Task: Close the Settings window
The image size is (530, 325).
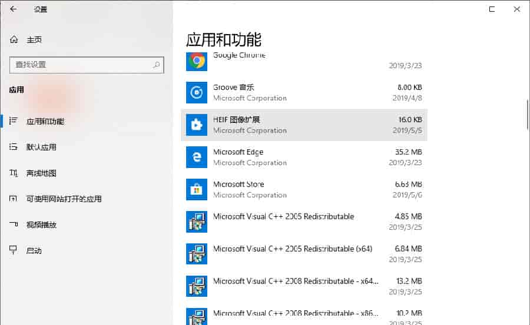Action: [x=517, y=9]
